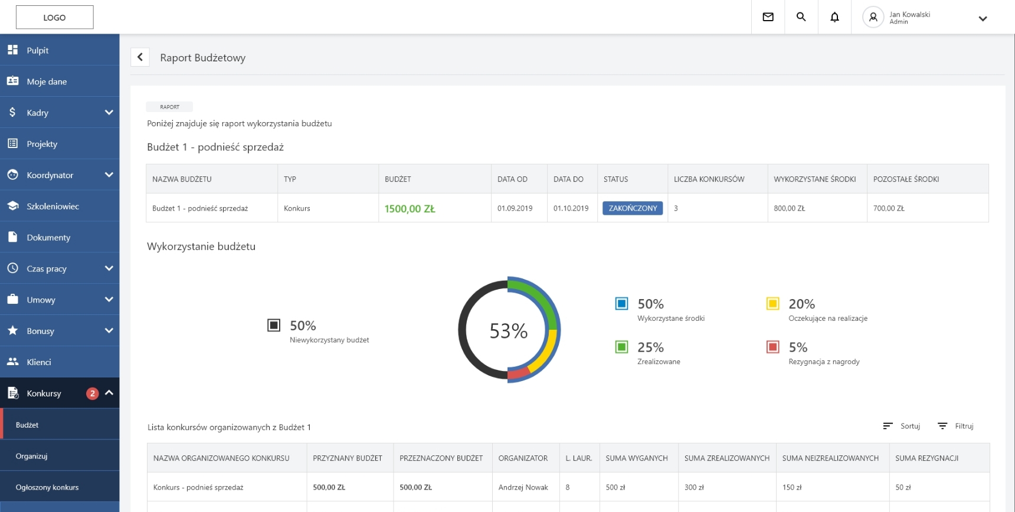Image resolution: width=1015 pixels, height=512 pixels.
Task: Click the Sortuj sort icon
Action: [x=888, y=426]
